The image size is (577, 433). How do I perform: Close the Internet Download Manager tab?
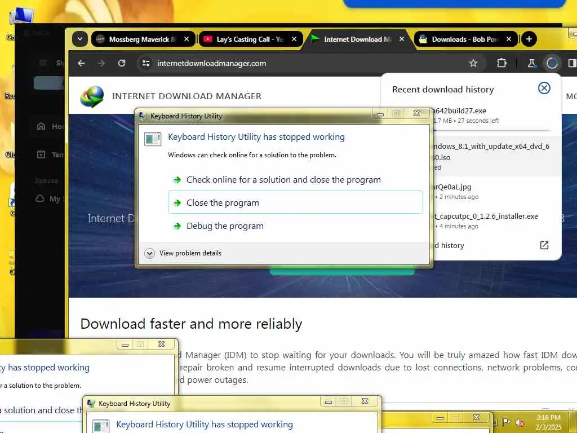click(401, 39)
